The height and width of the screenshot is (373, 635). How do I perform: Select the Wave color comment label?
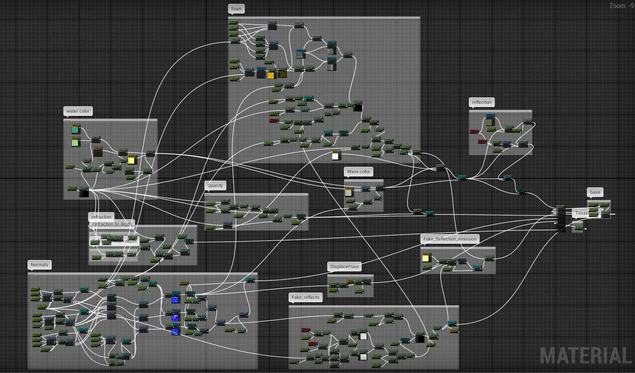358,171
